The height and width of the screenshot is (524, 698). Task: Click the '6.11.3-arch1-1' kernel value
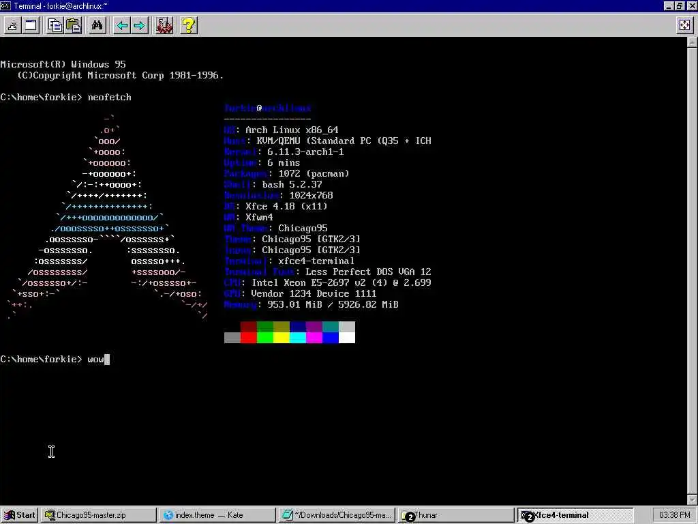pos(305,151)
